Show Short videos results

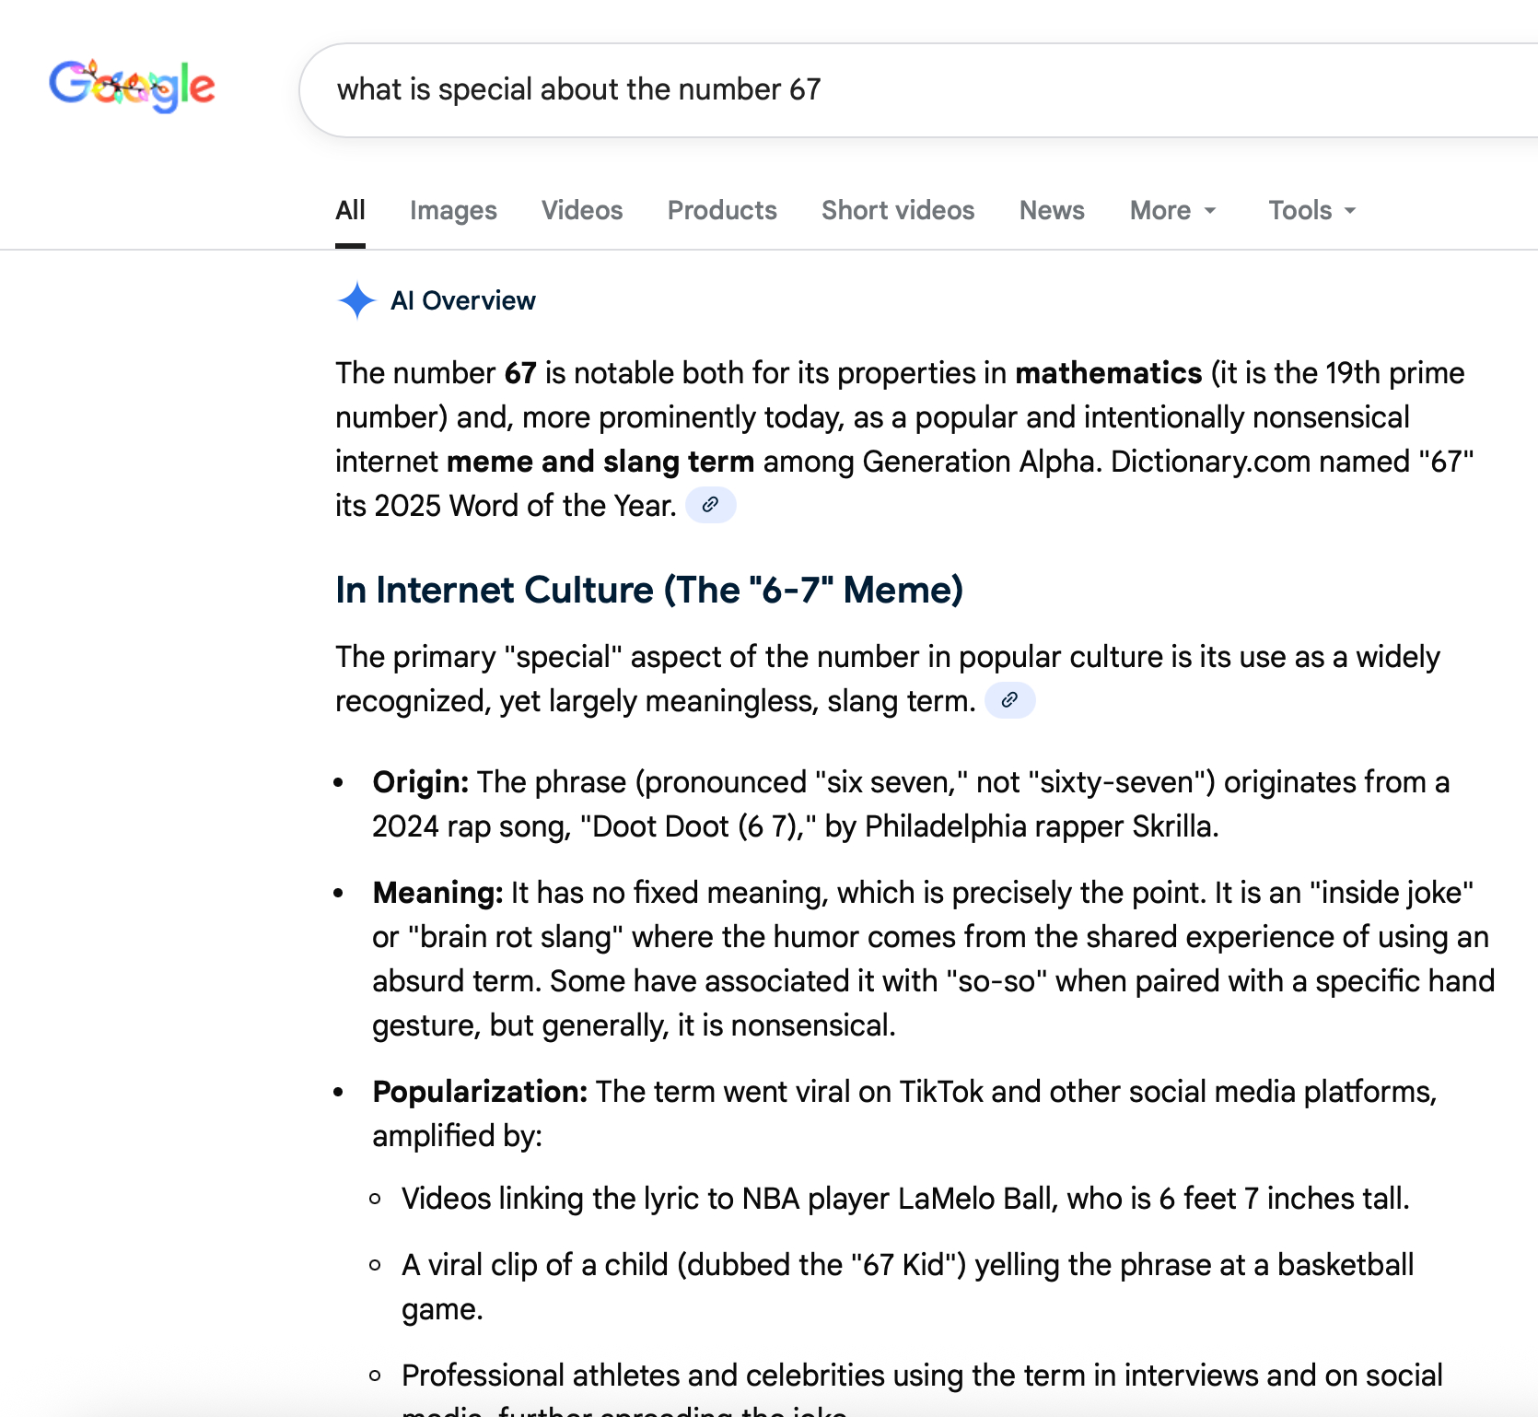(x=898, y=210)
